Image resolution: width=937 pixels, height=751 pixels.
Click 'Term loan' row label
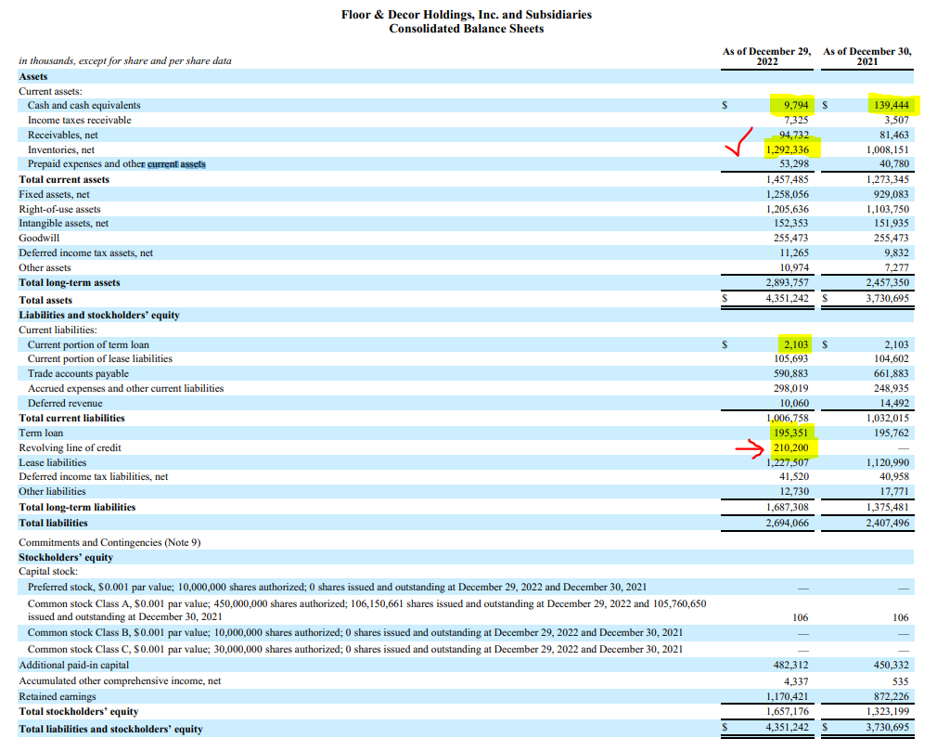41,433
